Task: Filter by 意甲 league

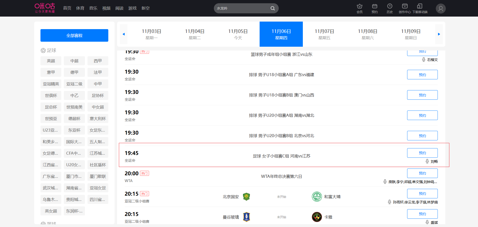Action: 51,72
